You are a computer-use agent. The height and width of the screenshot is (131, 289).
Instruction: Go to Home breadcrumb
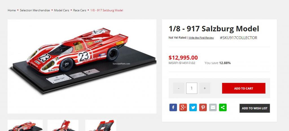point(12,10)
